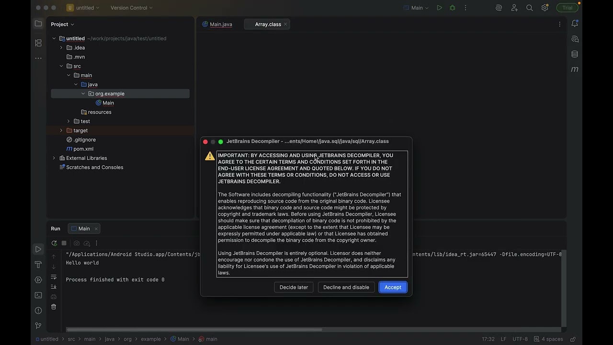Click the camera icon in Run toolbar
Viewport: 613px width, 345px height.
click(77, 243)
